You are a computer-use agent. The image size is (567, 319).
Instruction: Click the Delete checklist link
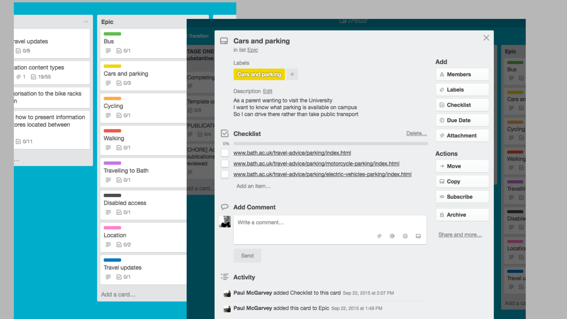pos(416,133)
